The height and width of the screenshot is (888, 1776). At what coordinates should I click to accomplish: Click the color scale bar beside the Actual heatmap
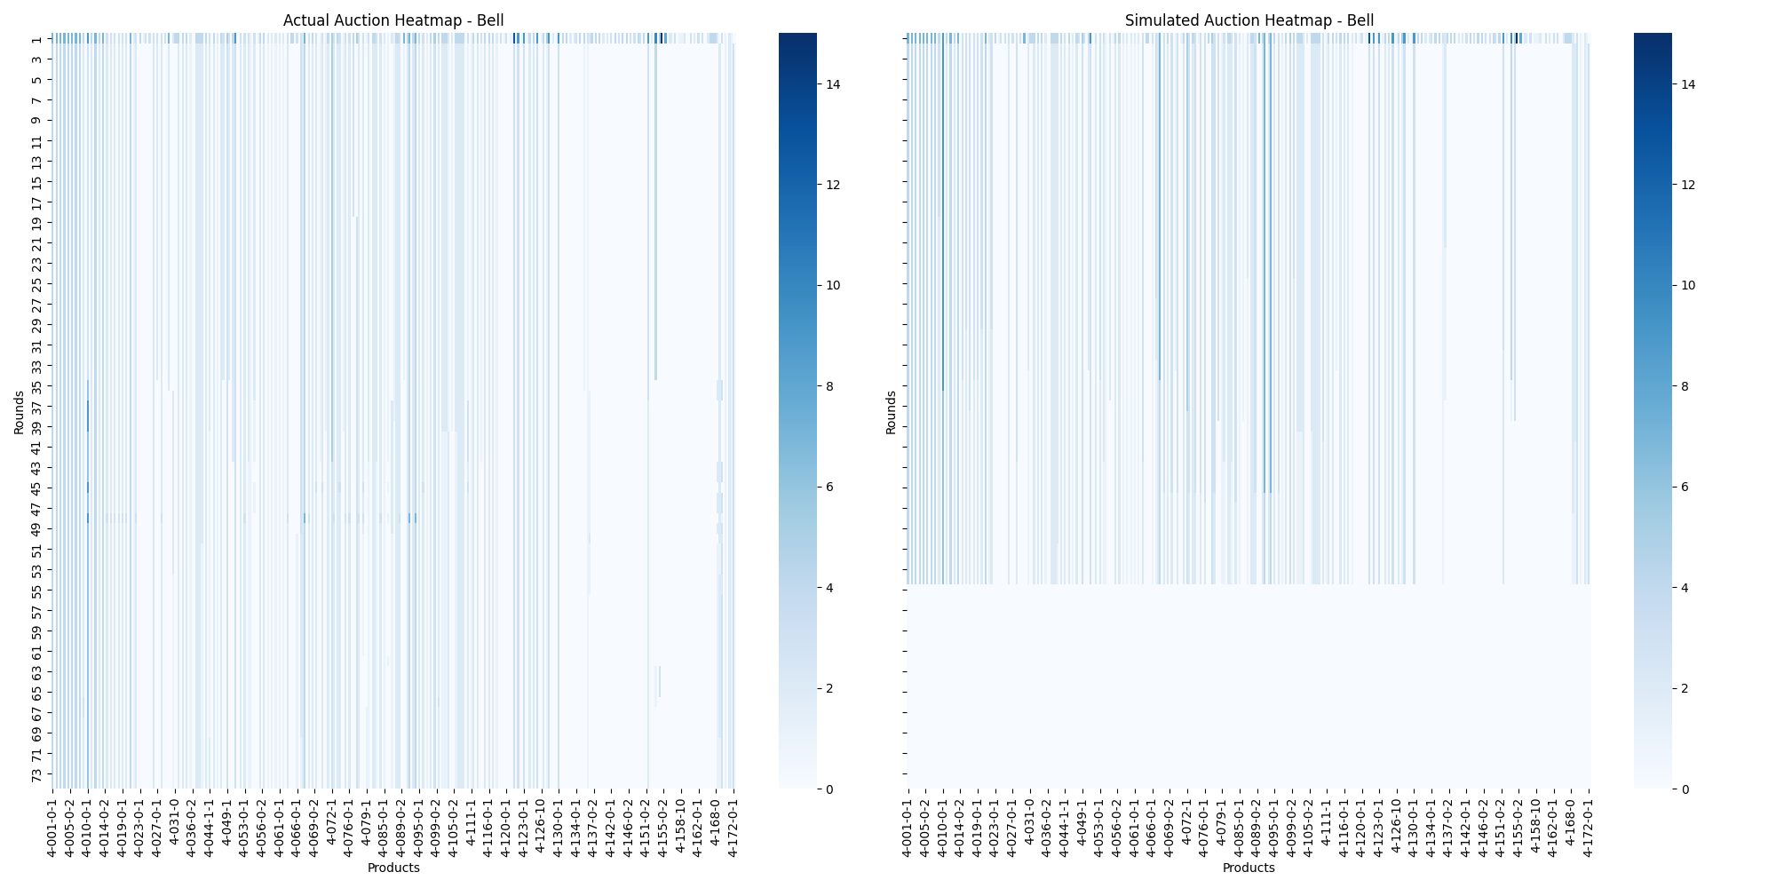pos(797,411)
